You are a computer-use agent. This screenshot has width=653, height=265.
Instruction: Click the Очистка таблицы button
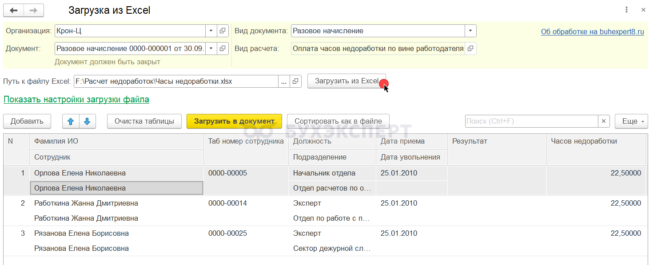144,121
